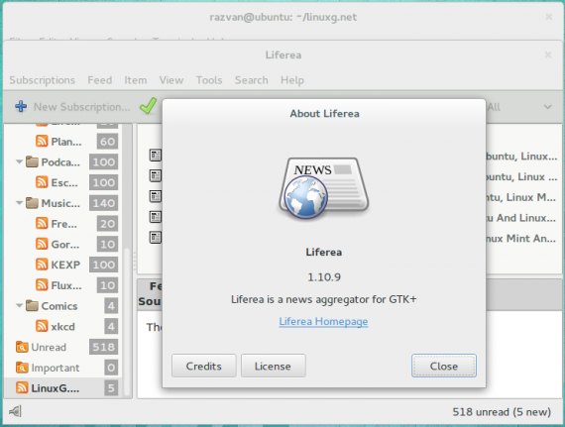This screenshot has height=427, width=565.
Task: Select headline 'tu, Linux M...'
Action: click(520, 197)
